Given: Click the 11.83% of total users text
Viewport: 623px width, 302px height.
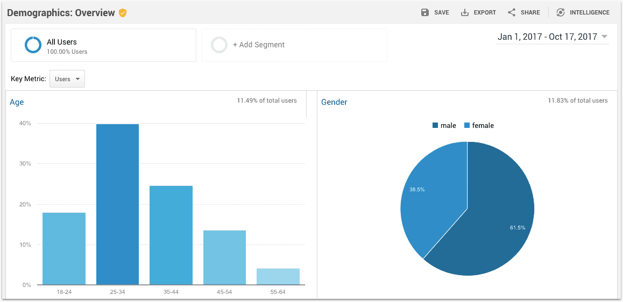Looking at the screenshot, I should click(x=578, y=100).
